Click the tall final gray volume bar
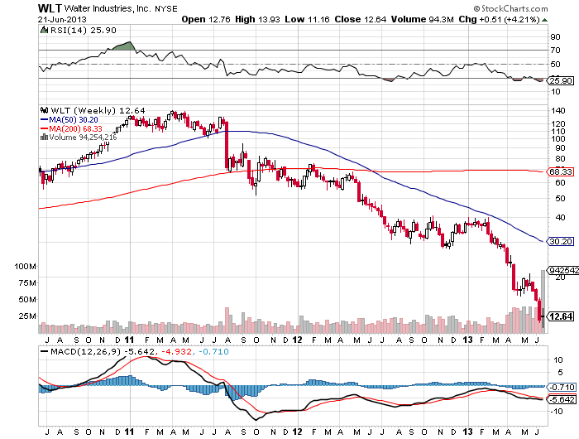The width and height of the screenshot is (579, 439). tap(543, 302)
